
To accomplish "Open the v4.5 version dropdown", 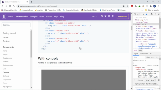I will pos(95,17).
